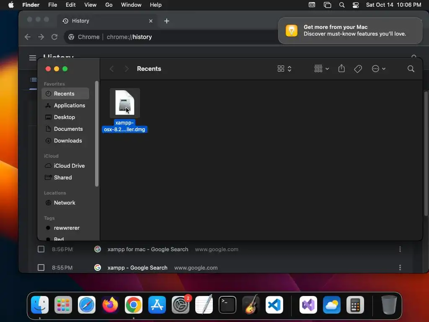The width and height of the screenshot is (429, 322).
Task: Open the Window menu
Action: [x=131, y=5]
